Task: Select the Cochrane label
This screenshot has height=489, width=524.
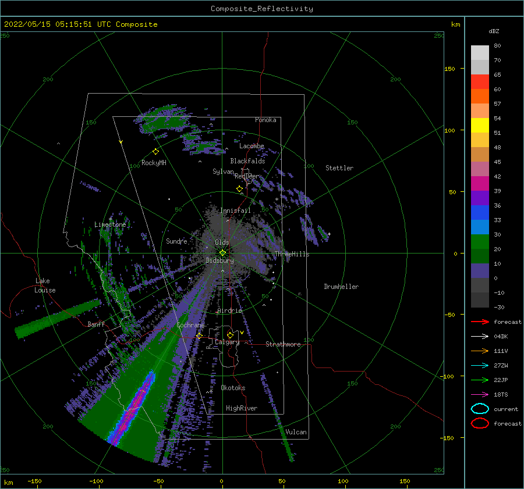Action: (x=190, y=325)
